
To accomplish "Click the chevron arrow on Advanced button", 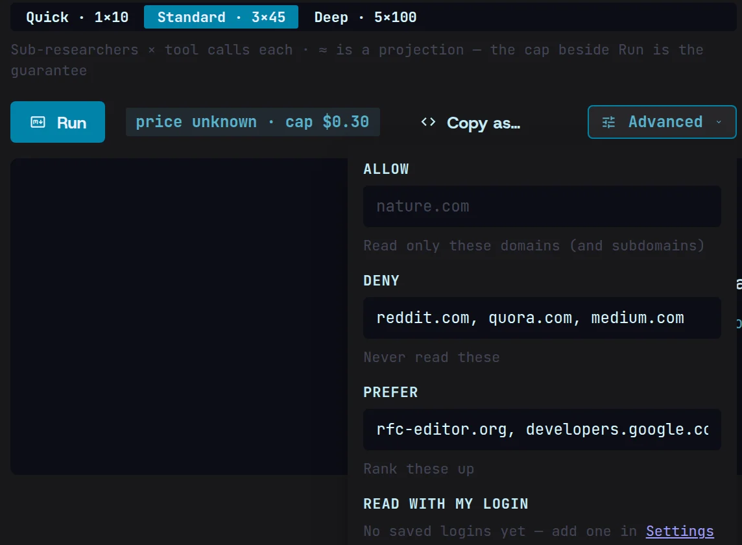I will (719, 122).
